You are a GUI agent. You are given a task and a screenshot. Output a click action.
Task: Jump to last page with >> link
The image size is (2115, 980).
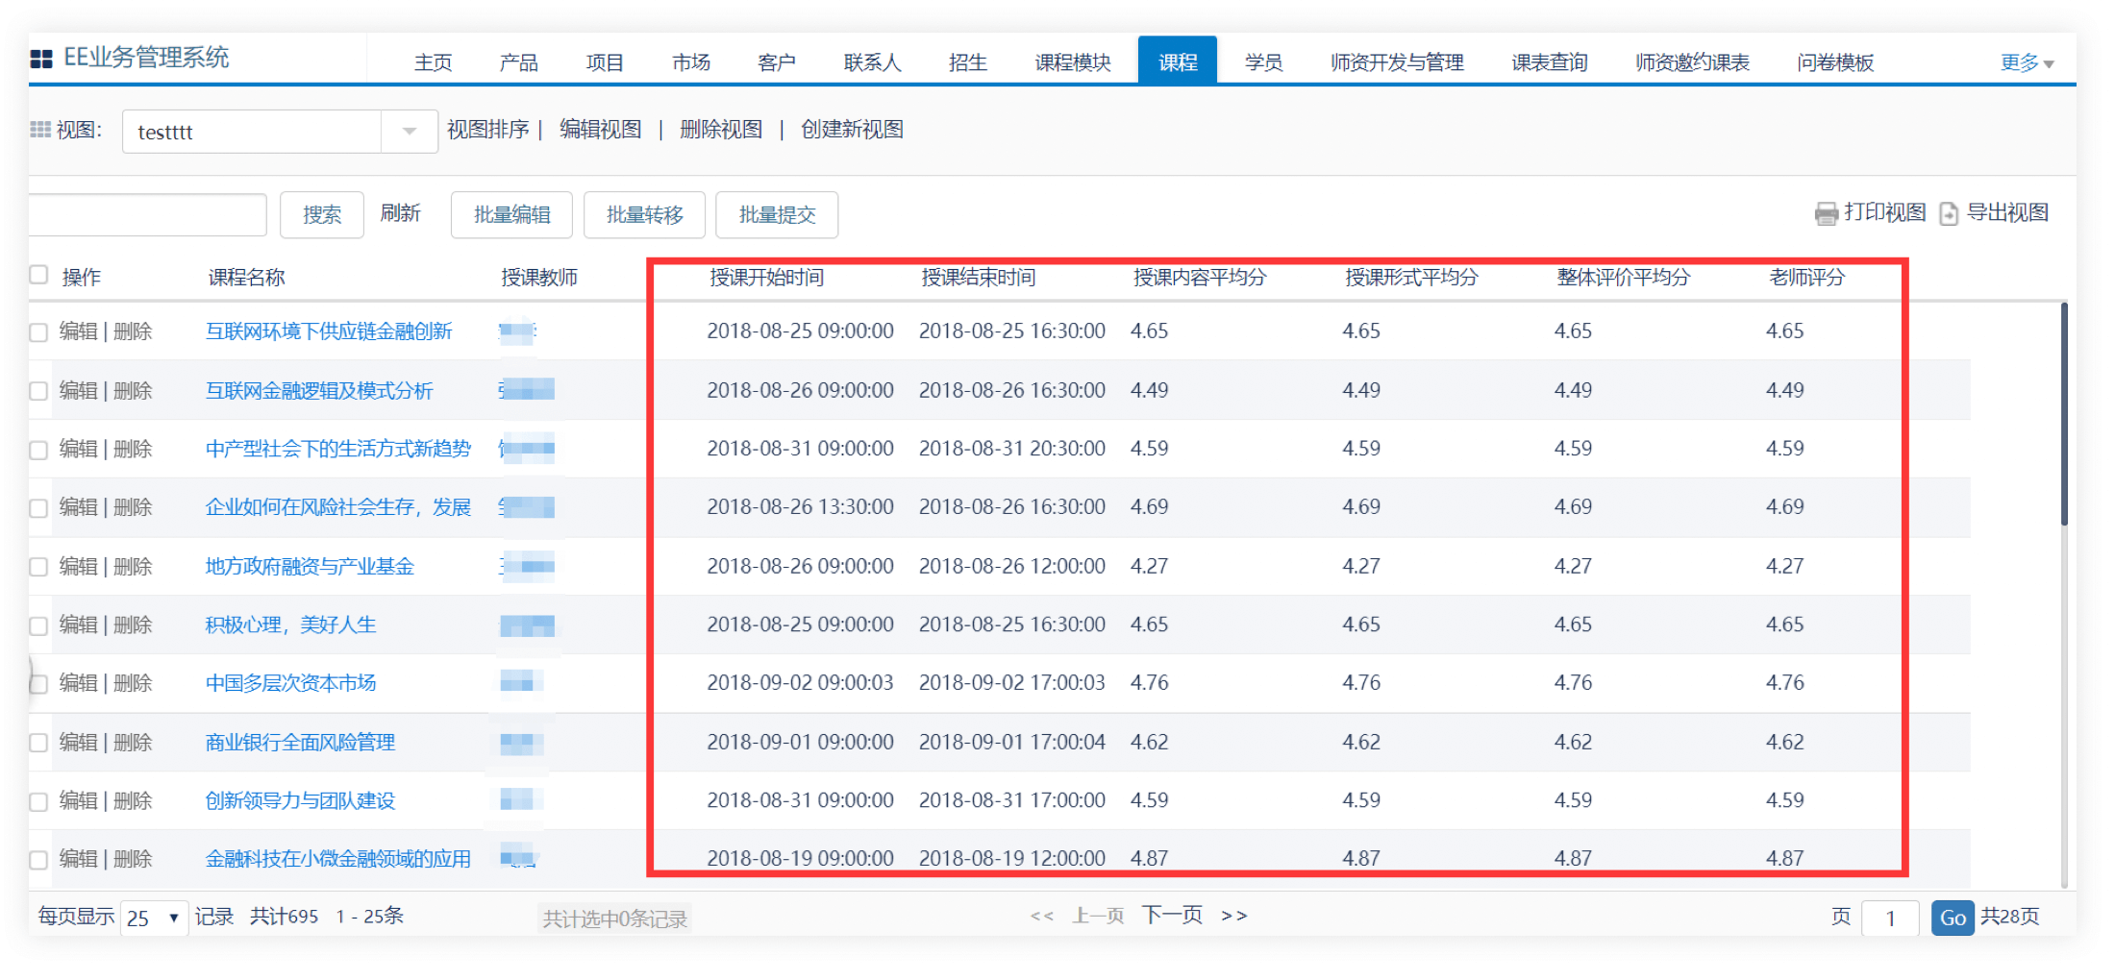coord(1234,916)
